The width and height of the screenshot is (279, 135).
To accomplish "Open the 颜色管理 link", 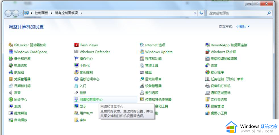I will pos(217,106).
